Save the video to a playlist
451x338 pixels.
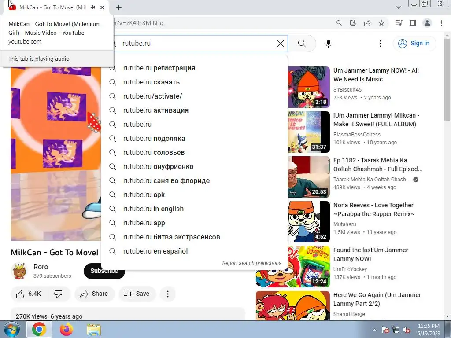[x=137, y=294]
